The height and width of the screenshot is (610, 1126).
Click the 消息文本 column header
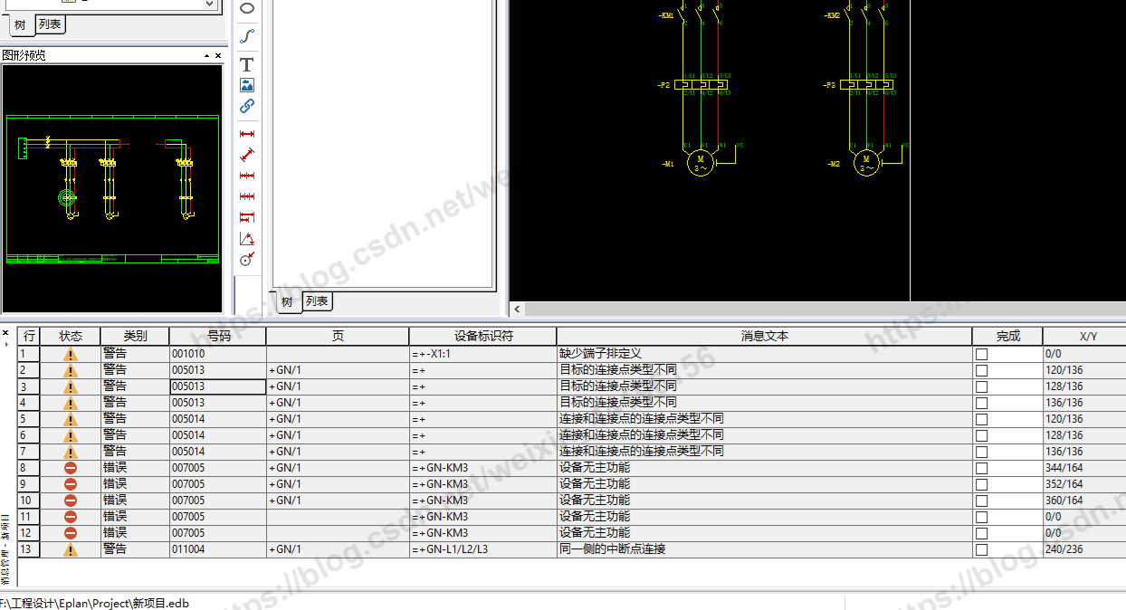click(764, 336)
